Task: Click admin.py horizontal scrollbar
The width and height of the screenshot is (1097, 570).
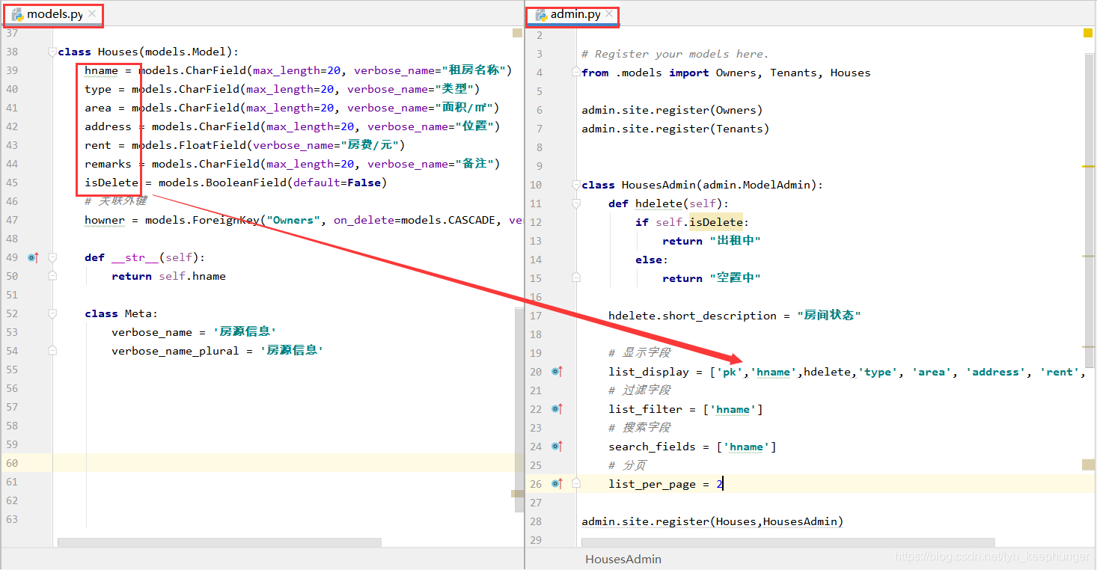Action: point(788,542)
